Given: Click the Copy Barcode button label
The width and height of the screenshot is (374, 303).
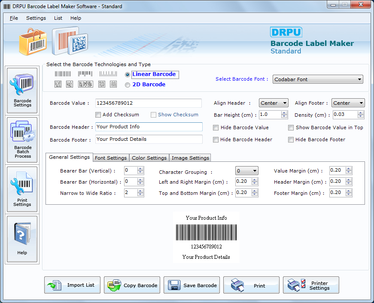Looking at the screenshot, I should [140, 285].
